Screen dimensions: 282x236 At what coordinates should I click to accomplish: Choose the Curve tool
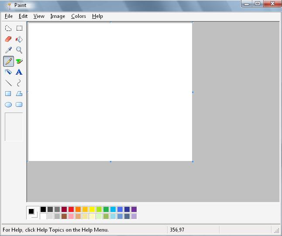19,83
